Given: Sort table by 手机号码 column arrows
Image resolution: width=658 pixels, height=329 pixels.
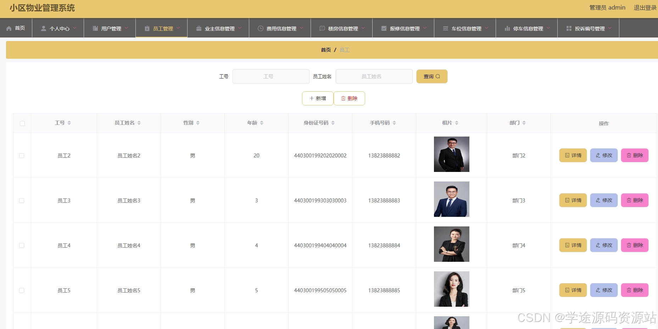Looking at the screenshot, I should 394,123.
